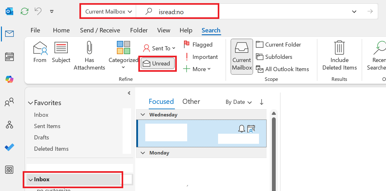The height and width of the screenshot is (191, 386).
Task: Set scope to All Outlook Items
Action: [x=283, y=69]
